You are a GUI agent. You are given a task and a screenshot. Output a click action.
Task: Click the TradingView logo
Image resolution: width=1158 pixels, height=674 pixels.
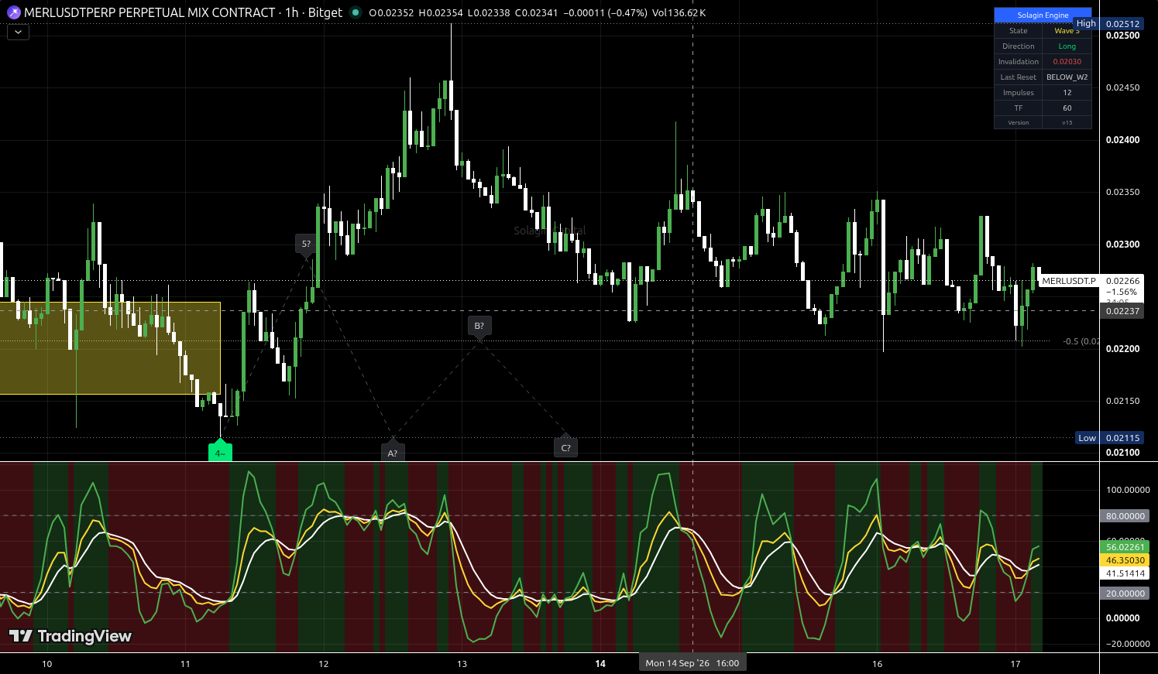coord(70,636)
